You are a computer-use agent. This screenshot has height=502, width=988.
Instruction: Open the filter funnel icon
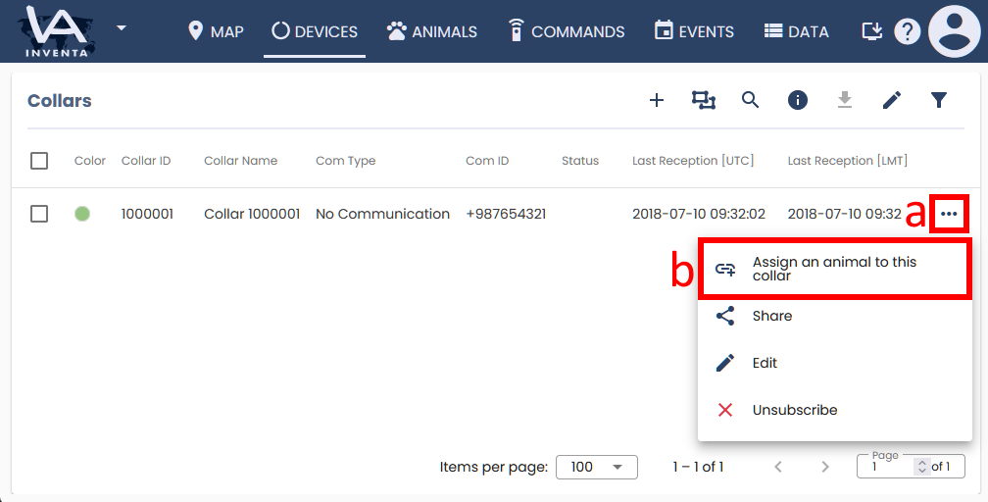pos(939,100)
